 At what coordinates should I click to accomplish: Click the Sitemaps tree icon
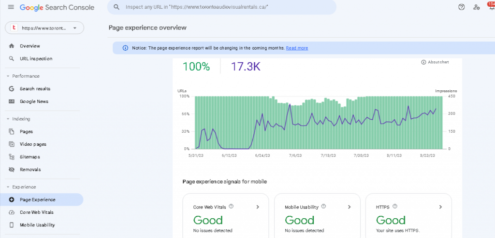click(x=12, y=157)
